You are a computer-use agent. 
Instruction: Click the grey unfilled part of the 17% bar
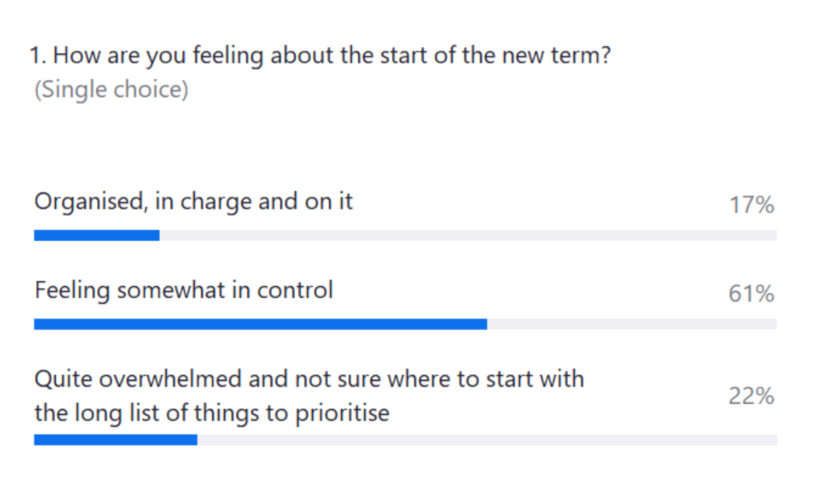[468, 235]
